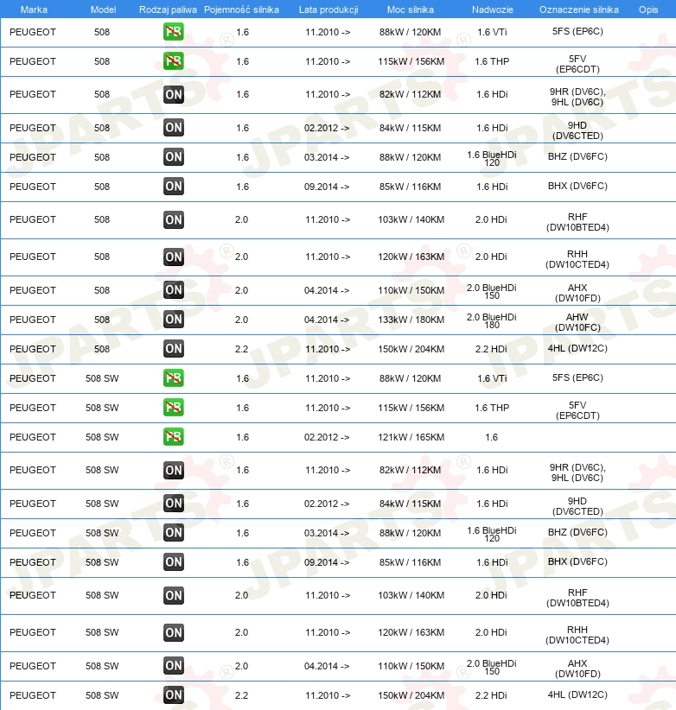Viewport: 676px width, 710px height.
Task: Click 5FV (EP6CDT) in the 508 SW row
Action: tap(577, 410)
